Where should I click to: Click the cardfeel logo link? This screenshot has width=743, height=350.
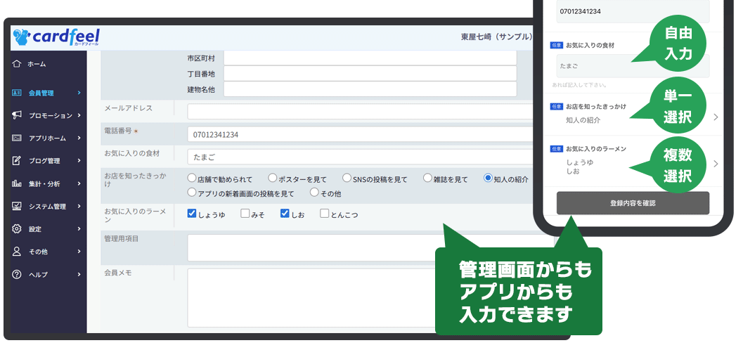56,36
